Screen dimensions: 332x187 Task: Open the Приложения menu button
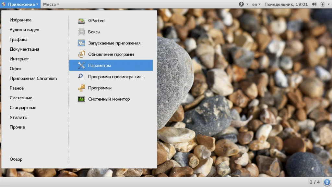pyautogui.click(x=20, y=4)
